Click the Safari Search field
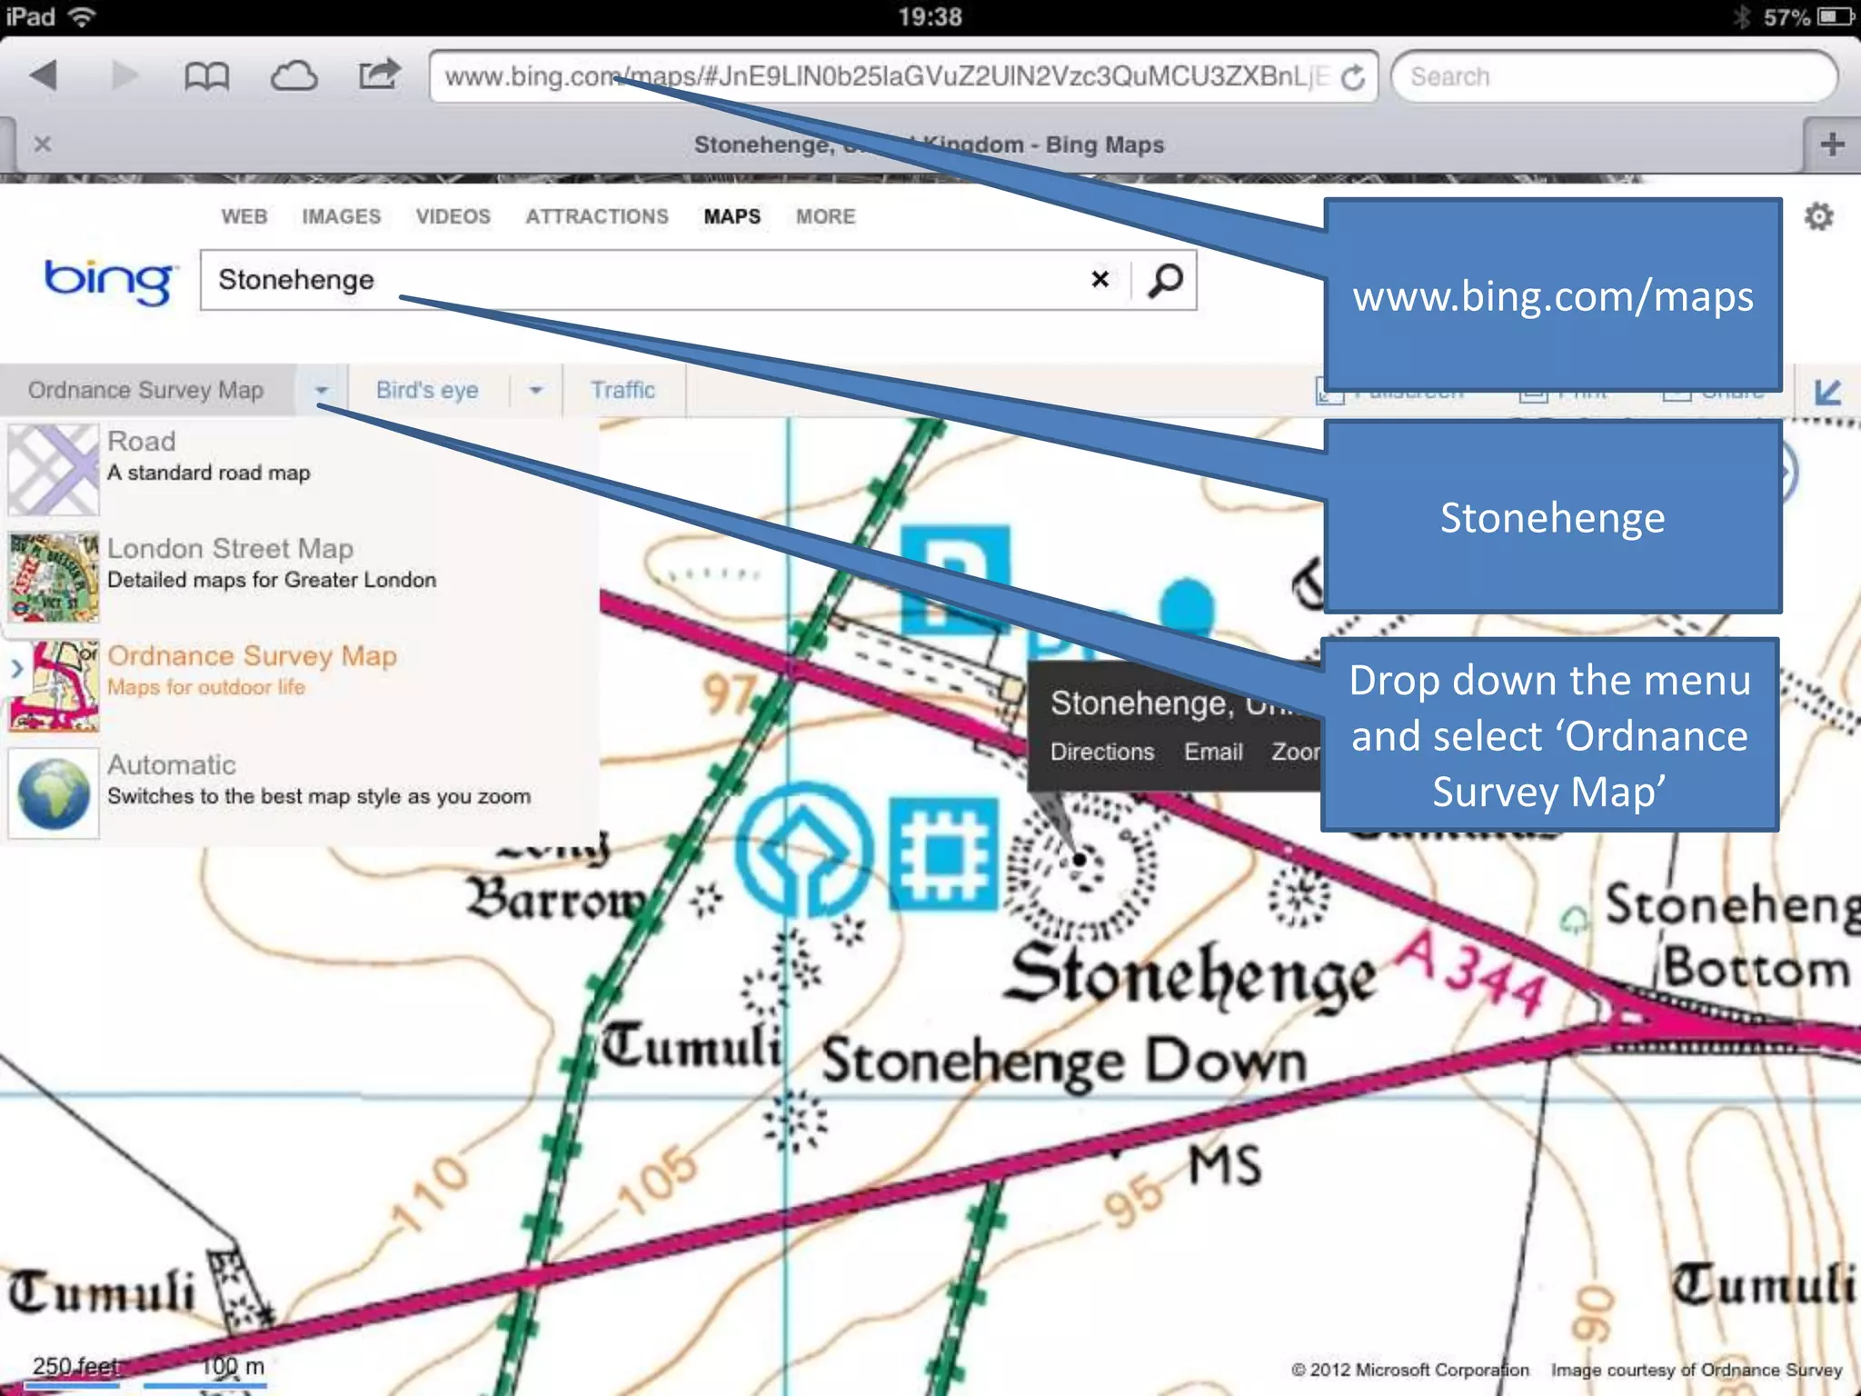Viewport: 1861px width, 1396px height. pos(1615,76)
